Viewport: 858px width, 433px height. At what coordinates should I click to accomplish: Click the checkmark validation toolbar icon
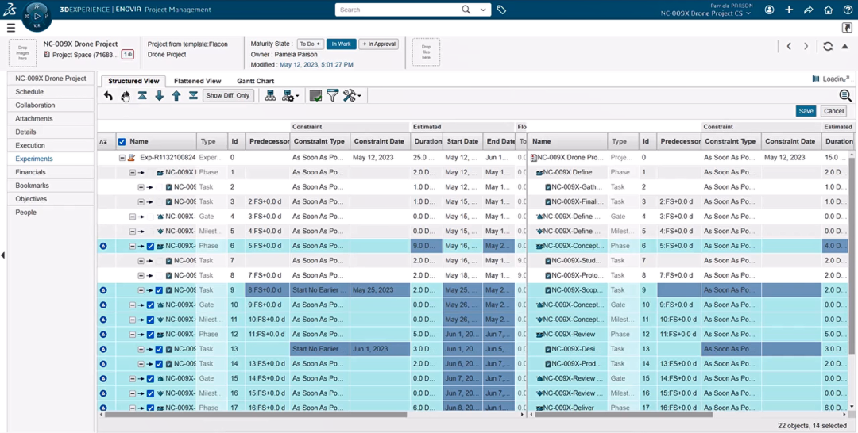coord(315,95)
